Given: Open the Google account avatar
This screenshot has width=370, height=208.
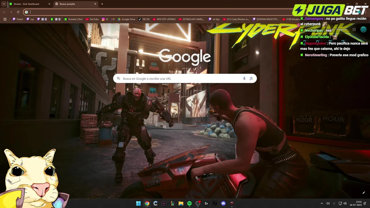Looking at the screenshot, I should [x=363, y=29].
